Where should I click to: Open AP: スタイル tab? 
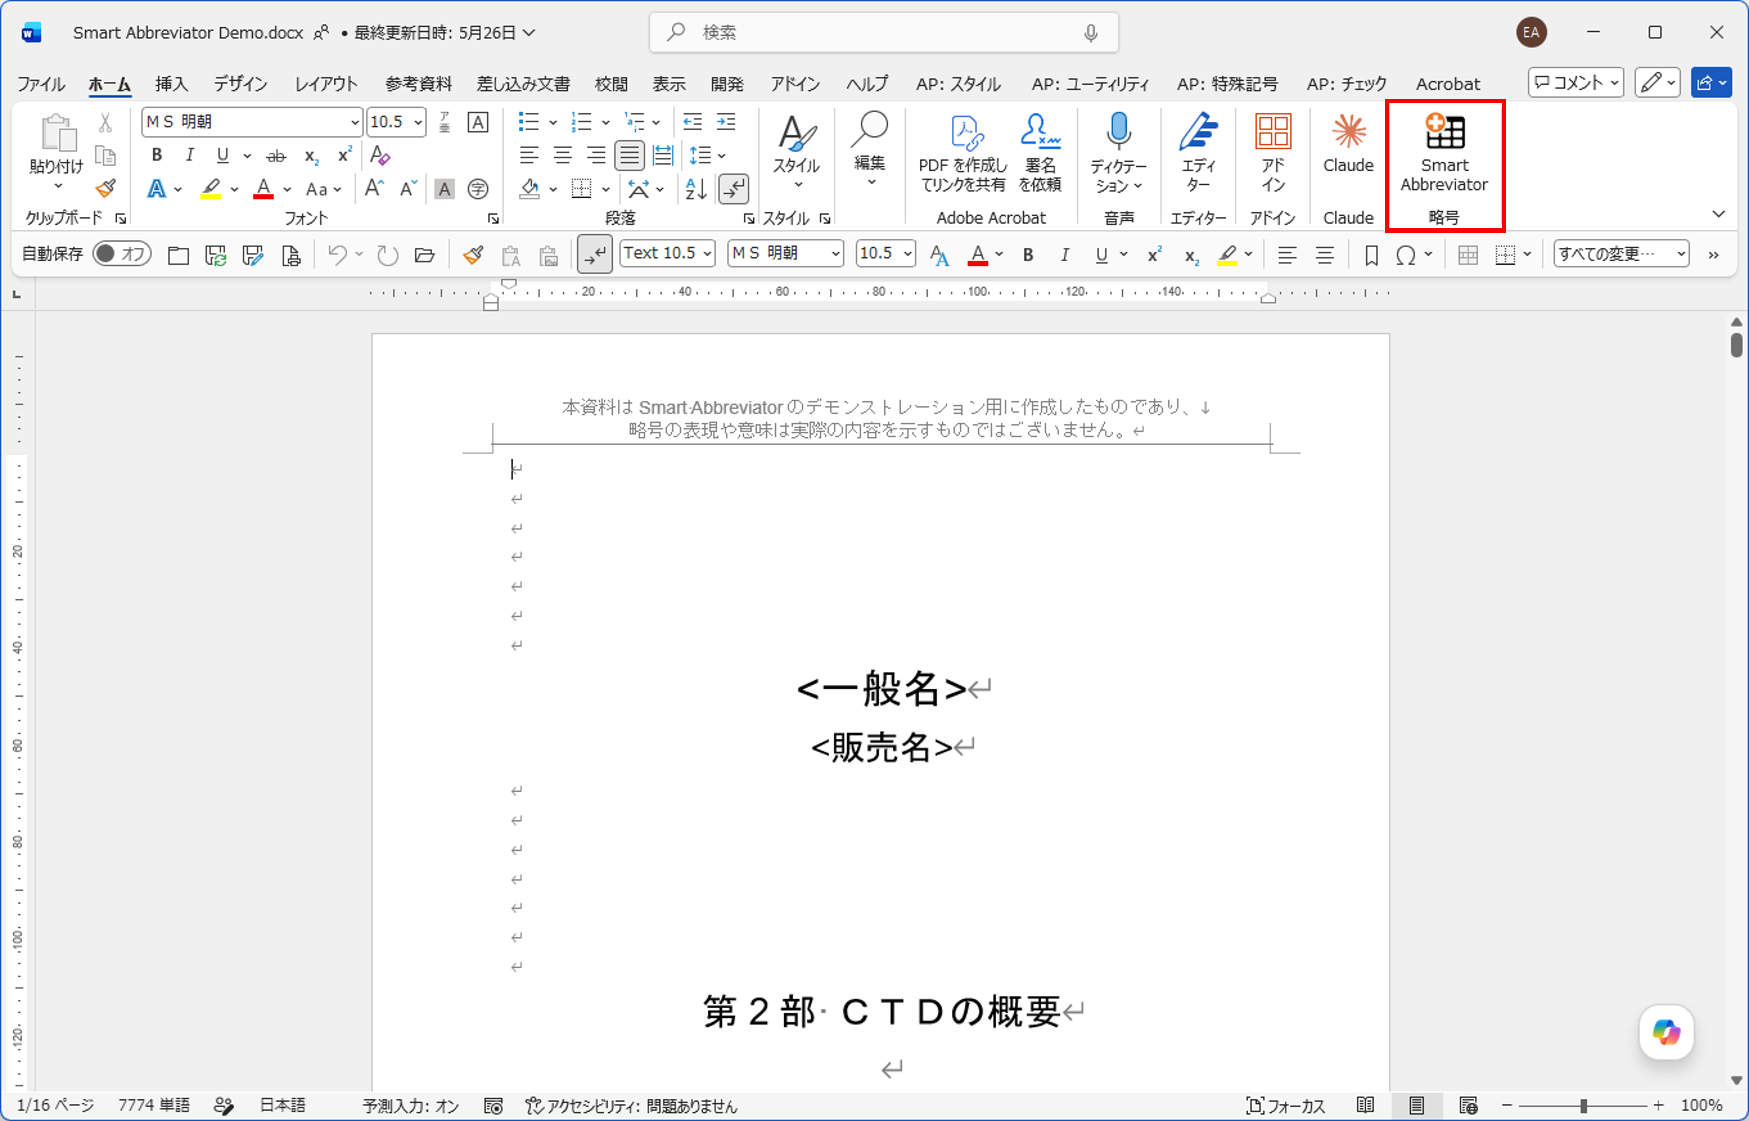tap(958, 84)
